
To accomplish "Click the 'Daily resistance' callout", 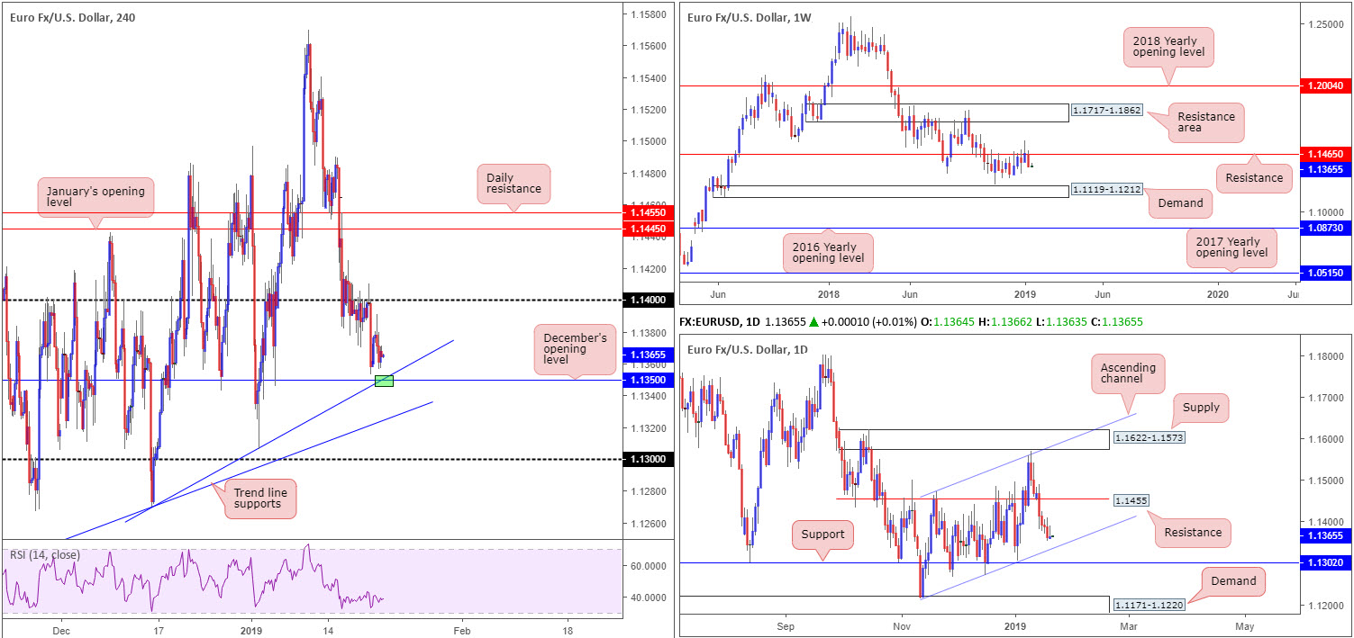I will (512, 185).
